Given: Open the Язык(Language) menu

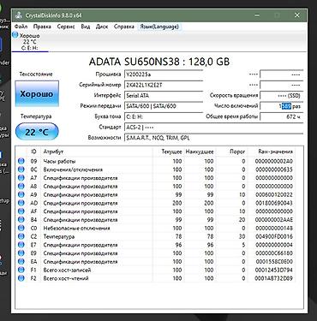Looking at the screenshot, I should point(159,27).
